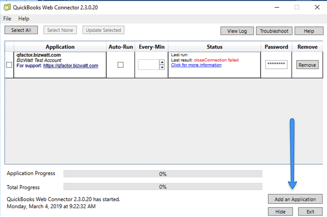Click the Application Progress bar
This screenshot has width=327, height=217.
163,174
